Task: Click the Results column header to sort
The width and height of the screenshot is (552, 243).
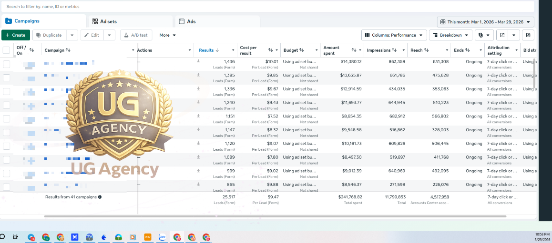Action: click(x=209, y=50)
